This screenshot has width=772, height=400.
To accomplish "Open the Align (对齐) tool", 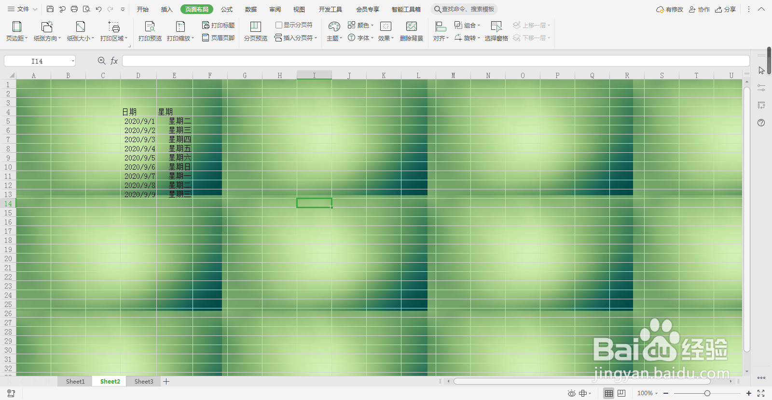I will [x=441, y=31].
